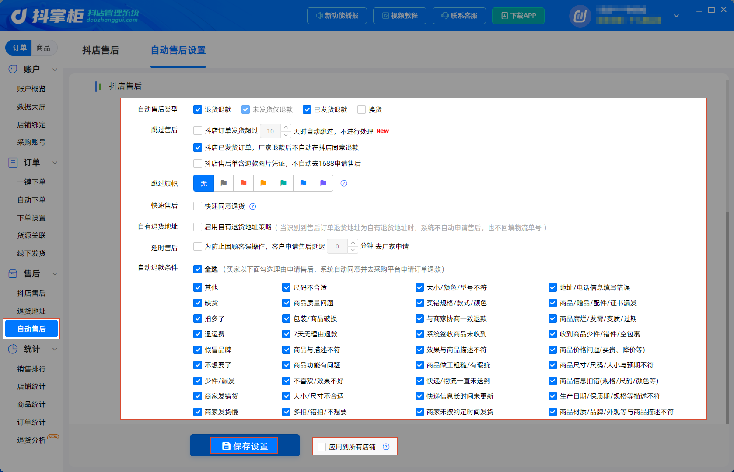
Task: Collapse the 账户 sidebar section chevron
Action: pyautogui.click(x=55, y=69)
